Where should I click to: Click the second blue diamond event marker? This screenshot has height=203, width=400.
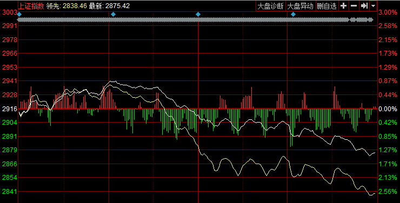coord(114,15)
